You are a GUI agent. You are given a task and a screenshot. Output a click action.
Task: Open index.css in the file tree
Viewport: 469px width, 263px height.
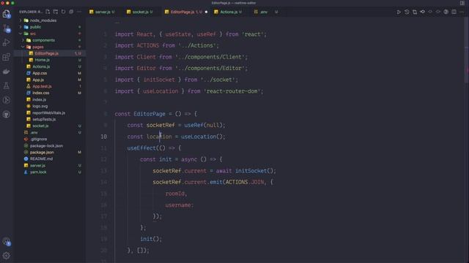pyautogui.click(x=41, y=93)
